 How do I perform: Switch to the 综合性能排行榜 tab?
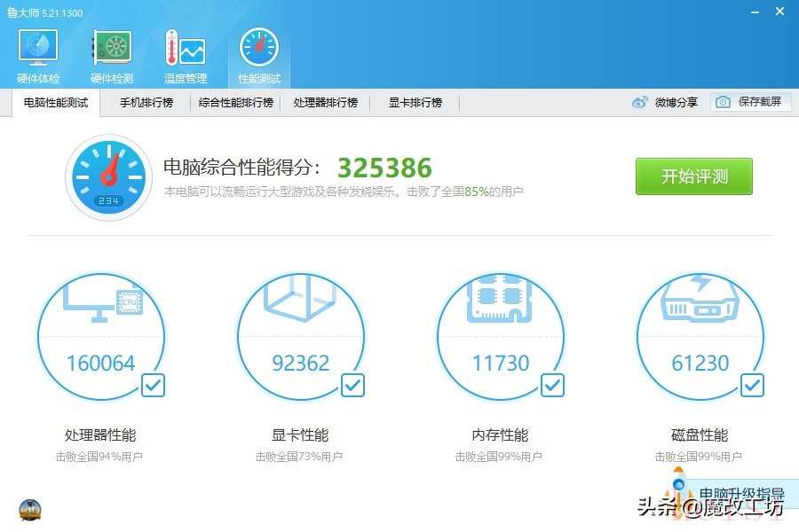tap(236, 103)
